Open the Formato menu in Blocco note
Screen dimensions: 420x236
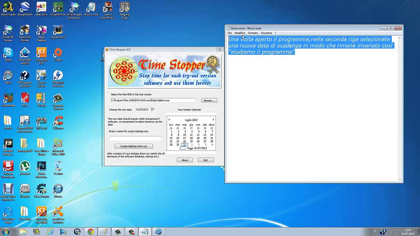coord(253,33)
